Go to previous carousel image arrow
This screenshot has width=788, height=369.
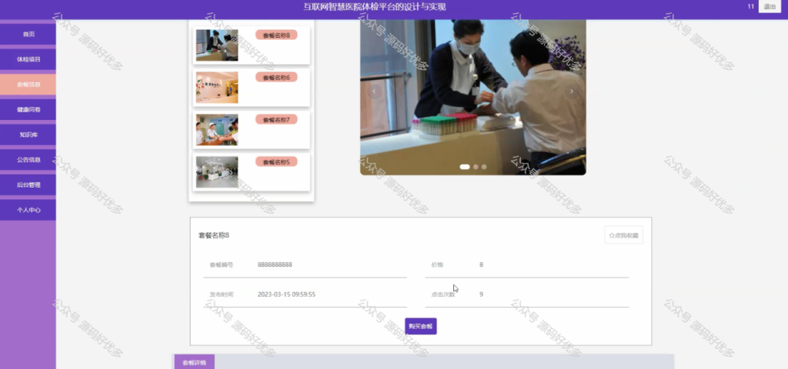coord(374,91)
